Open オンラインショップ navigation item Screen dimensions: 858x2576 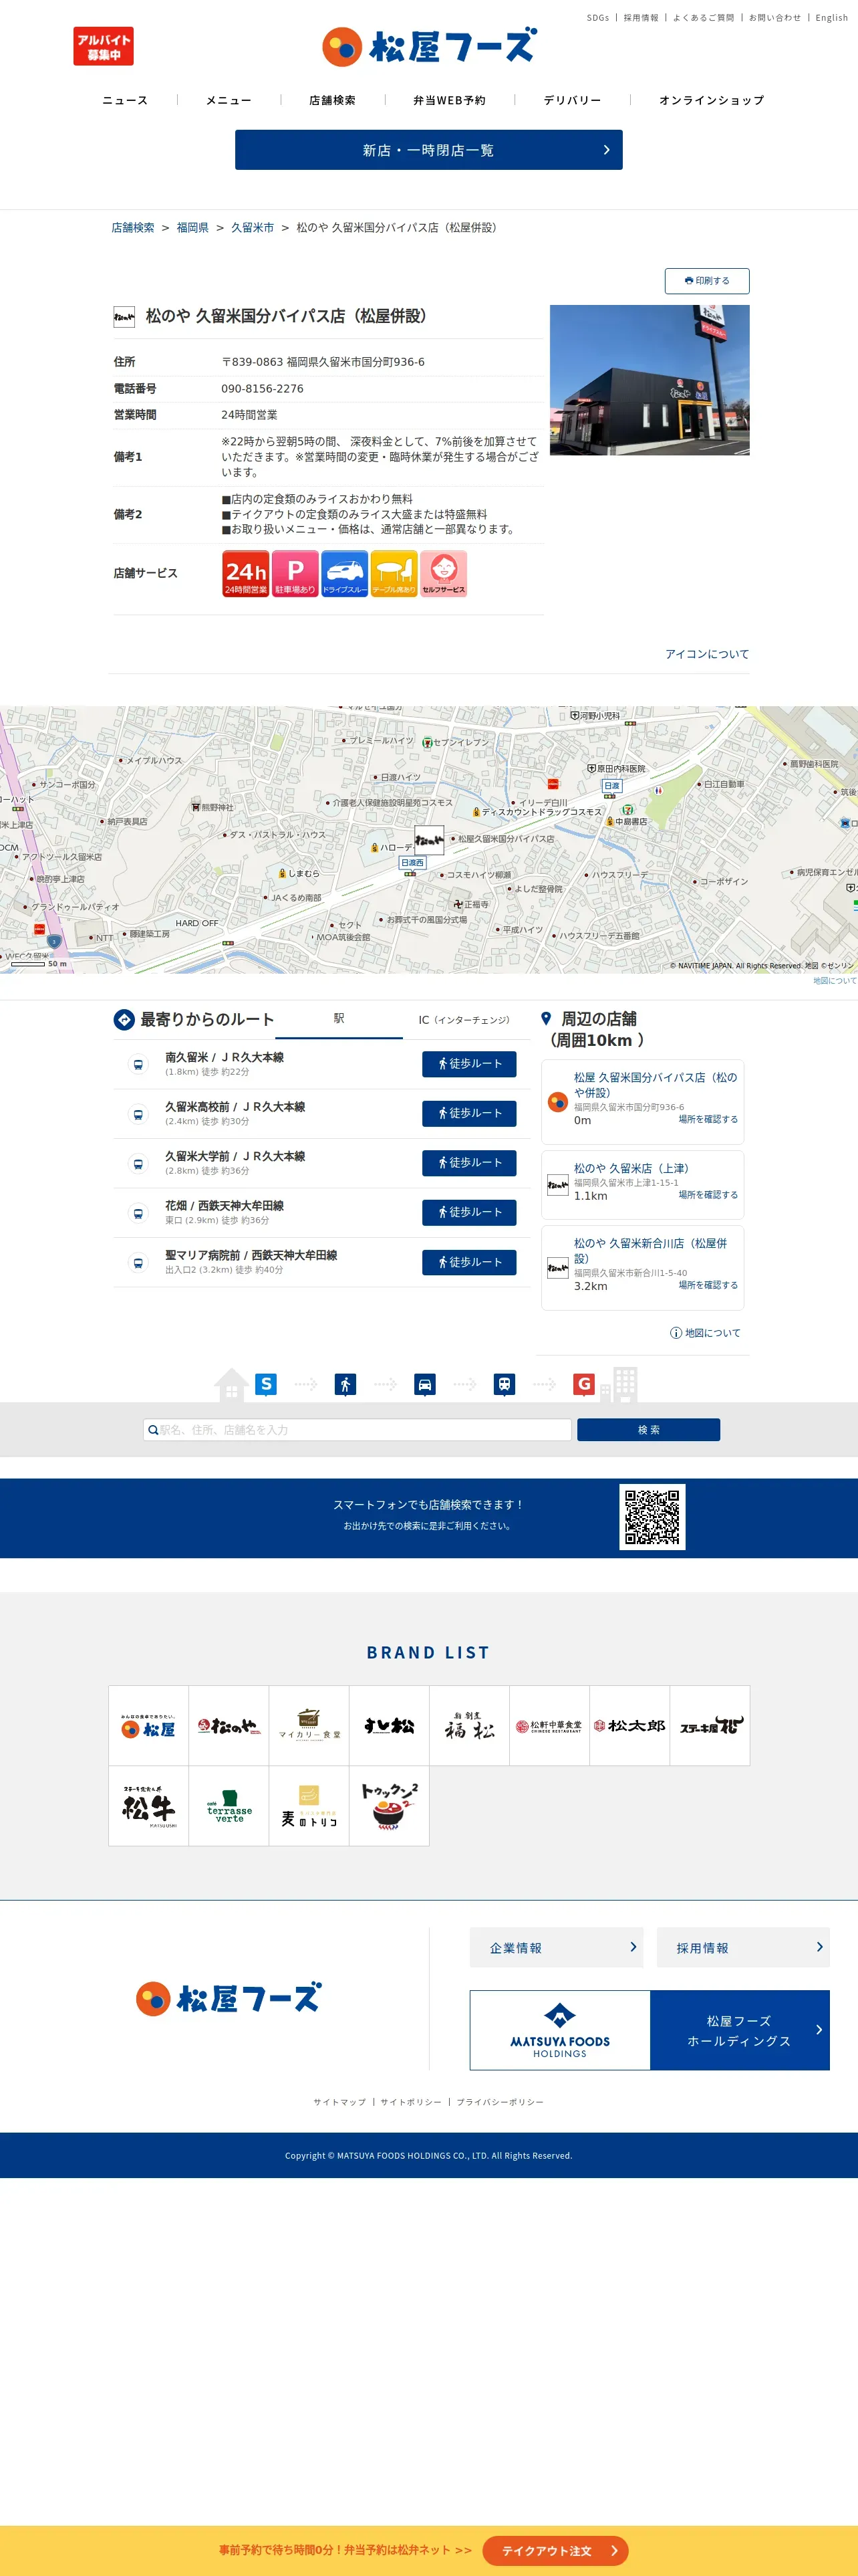tap(711, 100)
